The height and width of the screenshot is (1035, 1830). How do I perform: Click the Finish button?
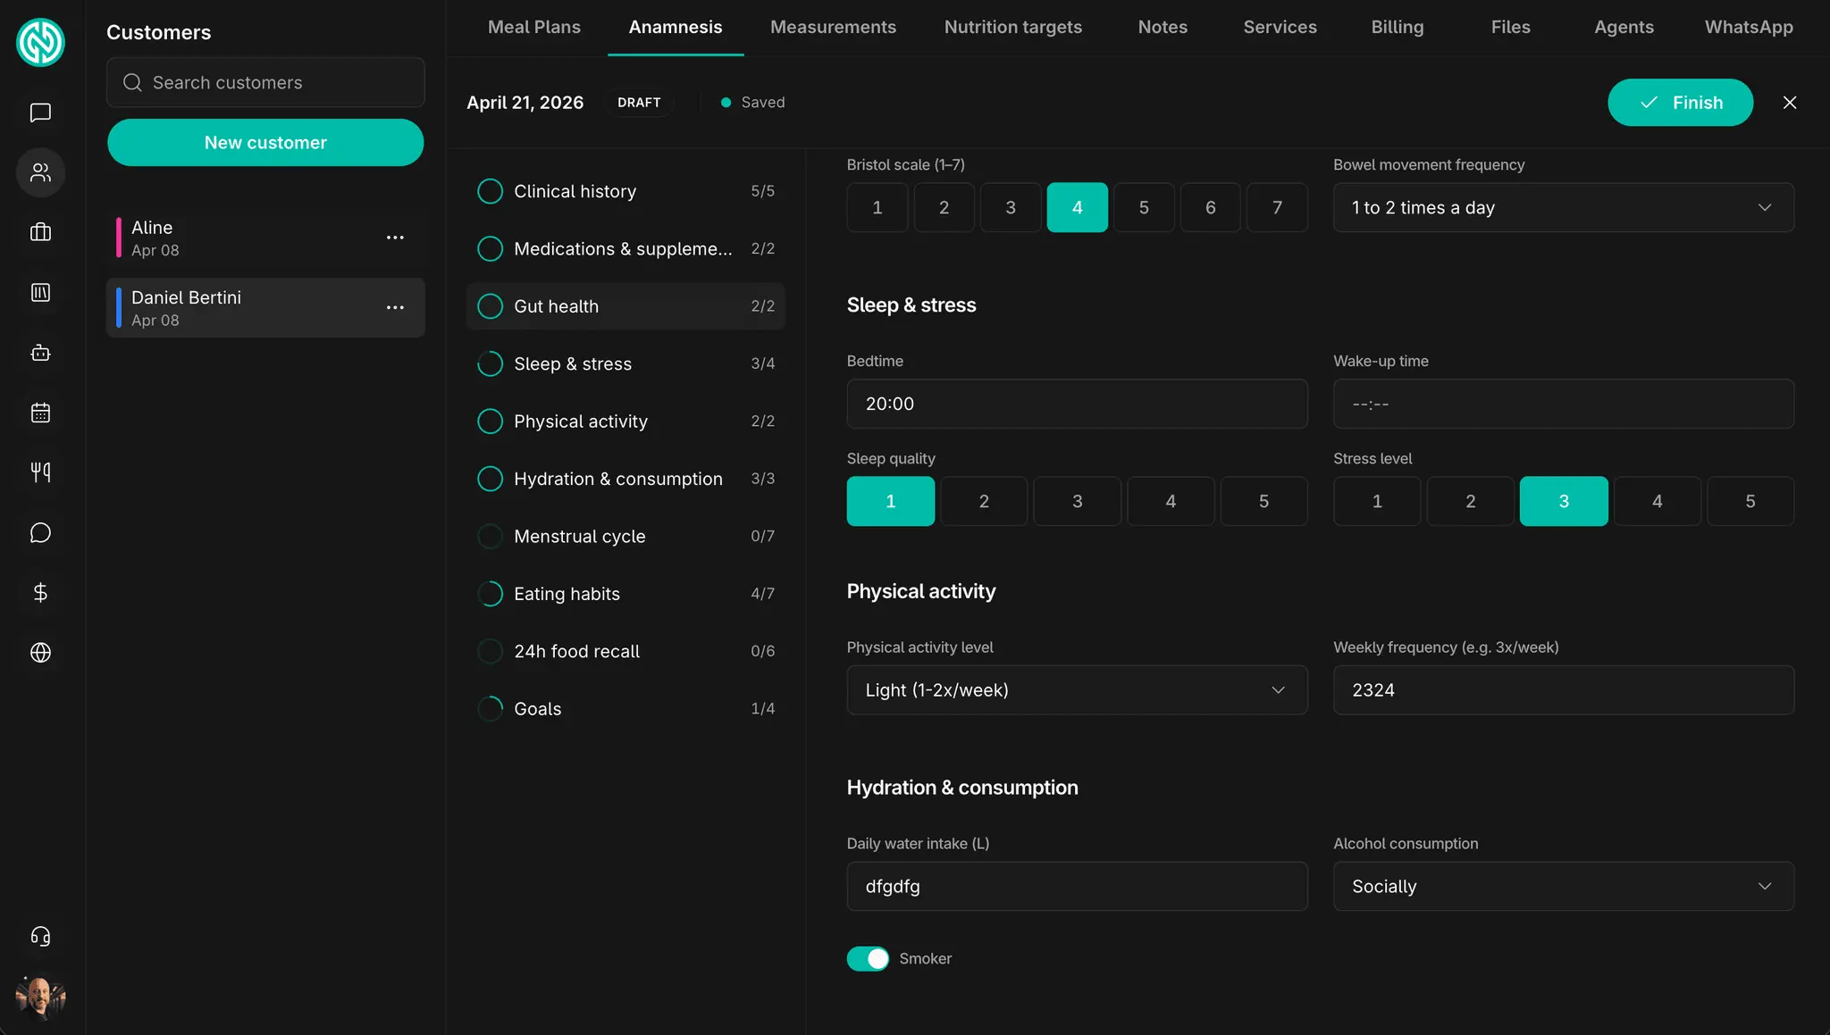click(1680, 103)
